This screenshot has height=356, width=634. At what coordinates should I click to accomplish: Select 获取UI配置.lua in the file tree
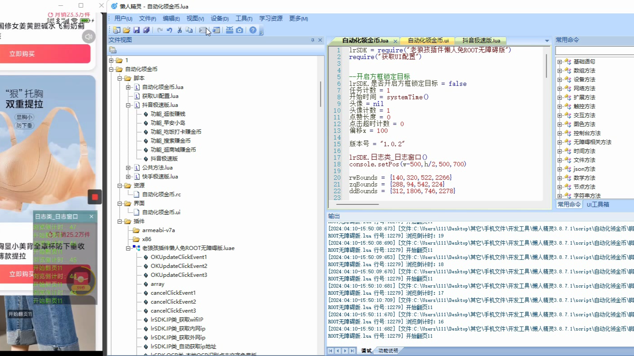[x=160, y=96]
